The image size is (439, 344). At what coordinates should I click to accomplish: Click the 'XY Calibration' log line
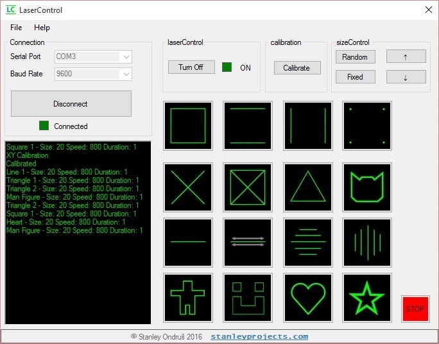click(27, 155)
